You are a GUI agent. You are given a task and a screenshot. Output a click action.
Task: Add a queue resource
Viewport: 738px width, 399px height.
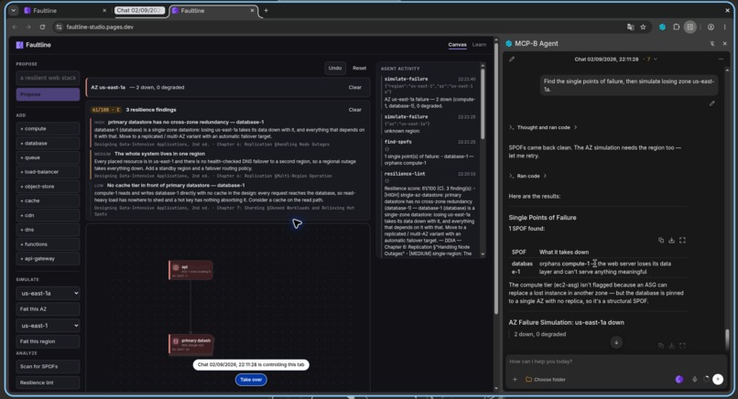(x=48, y=157)
